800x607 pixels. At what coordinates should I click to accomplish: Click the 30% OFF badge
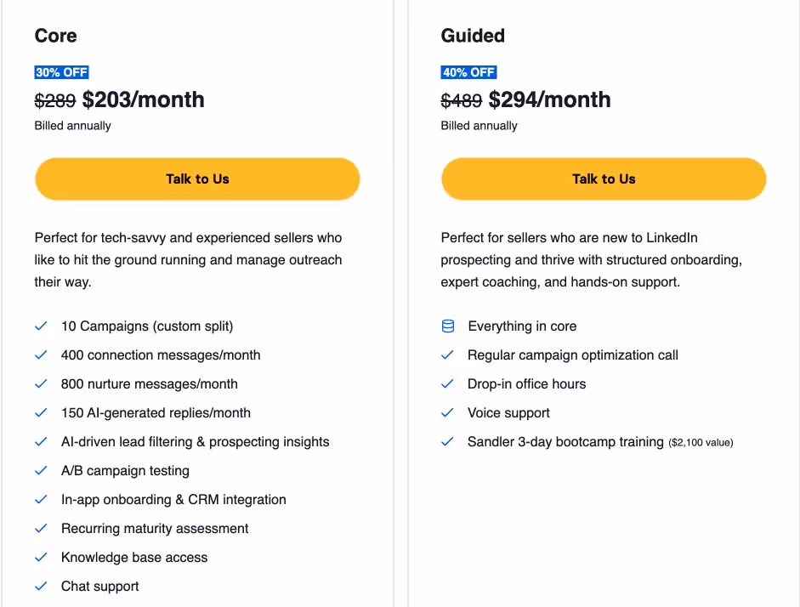(61, 72)
